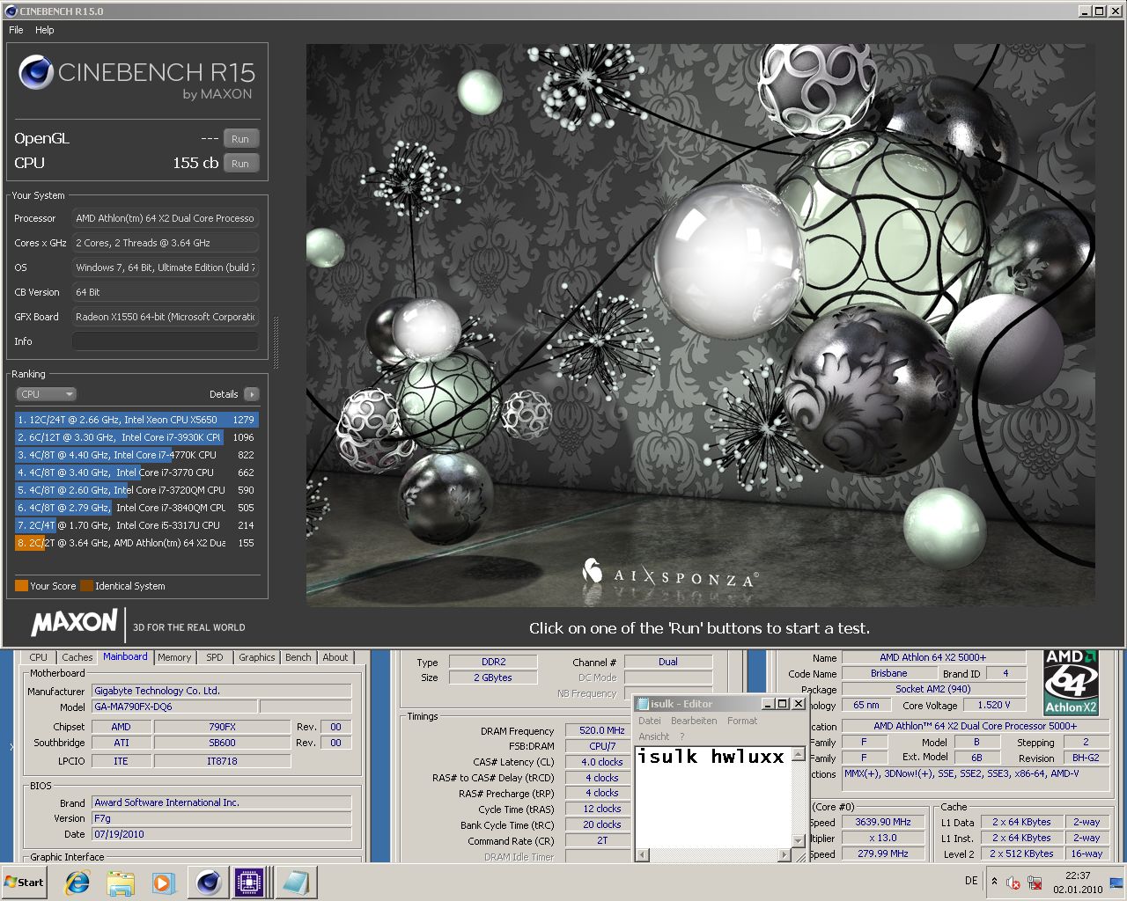Switch to the Caches tab in CPU-Z
This screenshot has width=1127, height=901.
coord(77,657)
